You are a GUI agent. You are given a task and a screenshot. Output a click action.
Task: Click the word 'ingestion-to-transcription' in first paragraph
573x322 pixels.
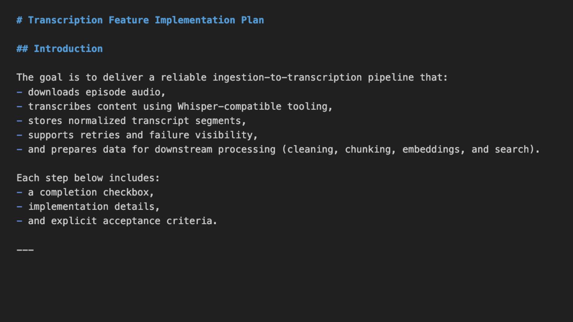coord(287,78)
